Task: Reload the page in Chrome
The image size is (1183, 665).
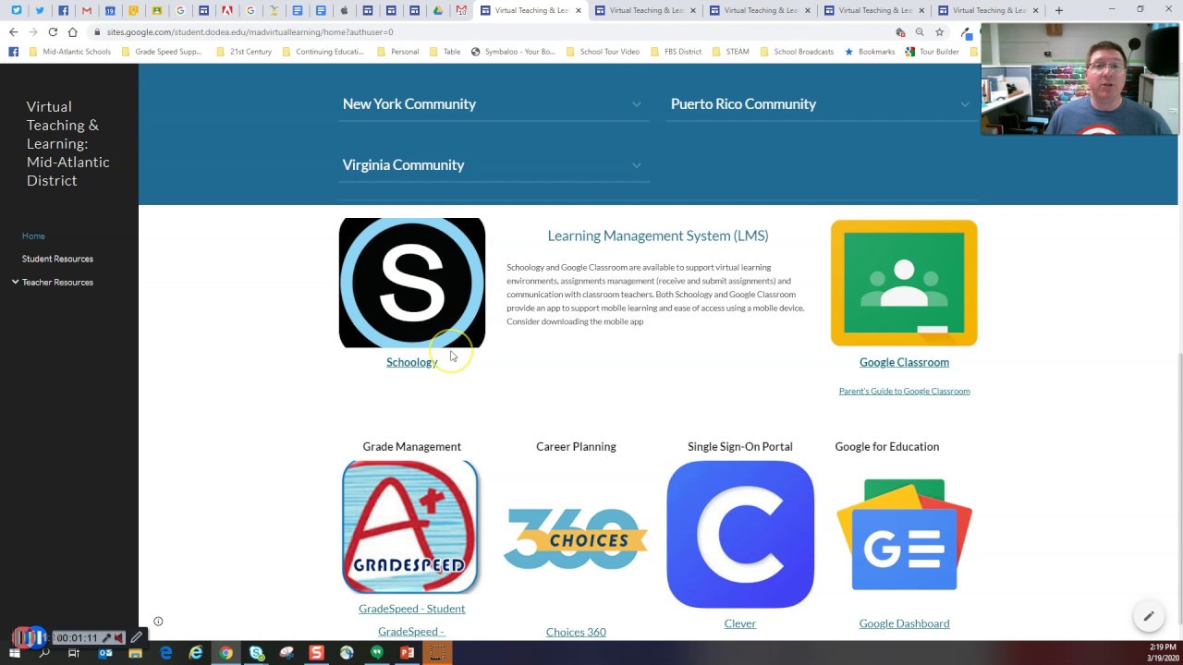Action: pyautogui.click(x=53, y=31)
